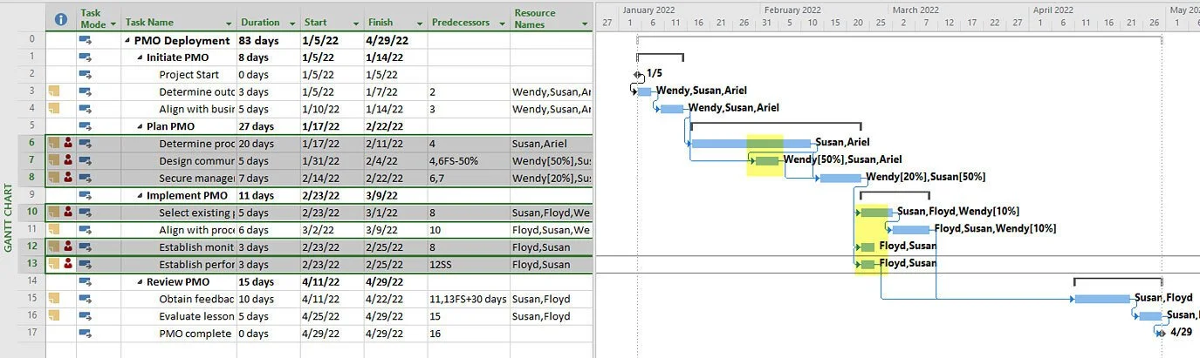Click task mode icon for Initiate PMO row
1200x358 pixels.
[x=86, y=57]
